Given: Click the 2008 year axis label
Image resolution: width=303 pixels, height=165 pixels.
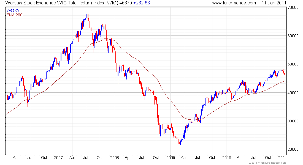Looking at the screenshot, I should [115, 158].
